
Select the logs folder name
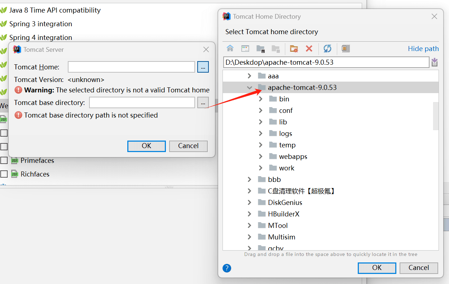[x=286, y=133]
